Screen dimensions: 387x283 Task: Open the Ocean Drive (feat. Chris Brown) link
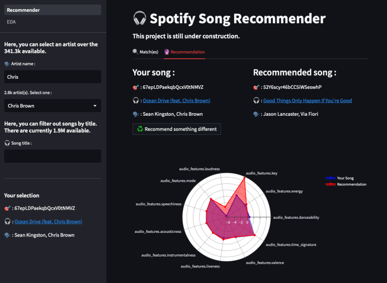pyautogui.click(x=176, y=100)
